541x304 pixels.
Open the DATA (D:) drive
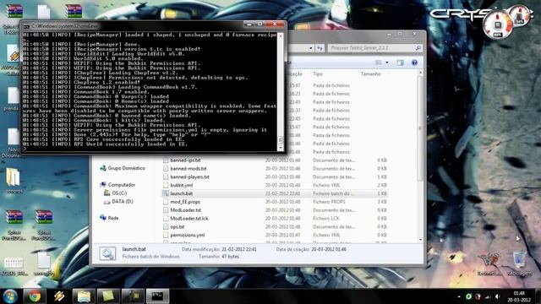(x=122, y=201)
